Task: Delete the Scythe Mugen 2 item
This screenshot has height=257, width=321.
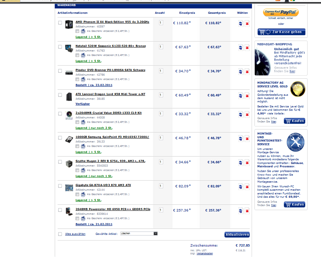Action: [x=247, y=163]
